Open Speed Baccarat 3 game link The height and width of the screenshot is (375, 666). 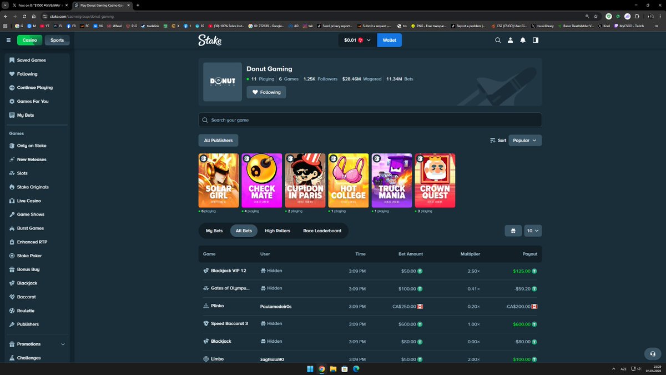(225, 323)
